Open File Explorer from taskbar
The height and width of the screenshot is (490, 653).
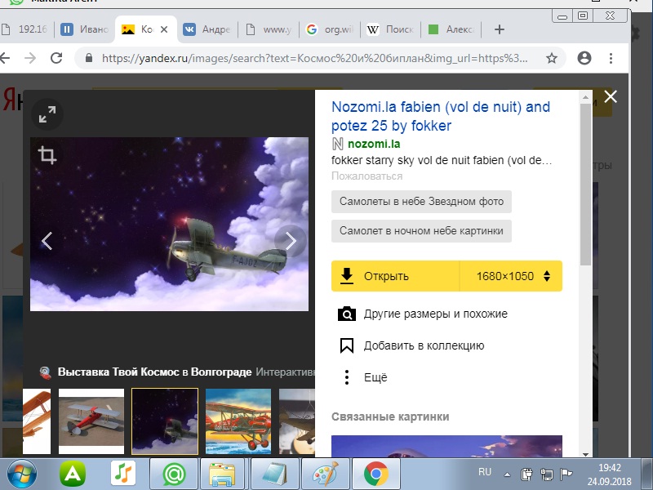pyautogui.click(x=224, y=474)
